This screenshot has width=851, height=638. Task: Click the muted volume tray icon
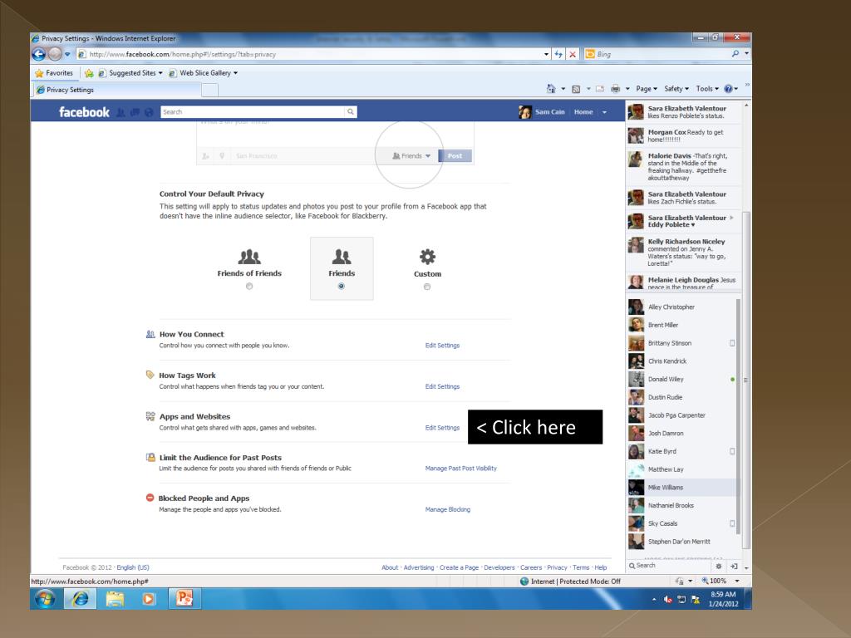pos(667,599)
